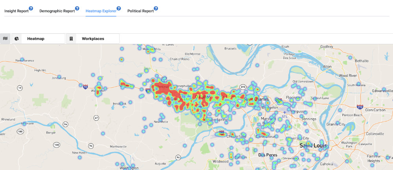The image size is (393, 170).
Task: Click the Route 370 highway shield
Action: coord(243,87)
